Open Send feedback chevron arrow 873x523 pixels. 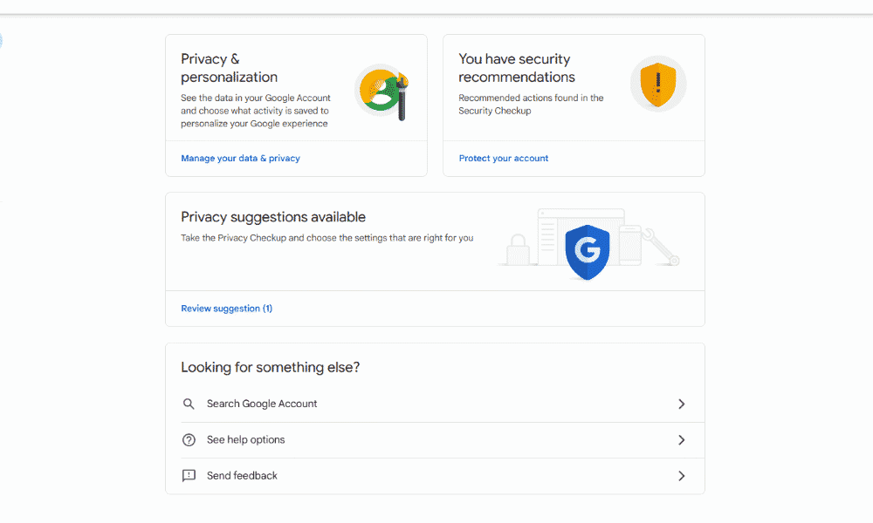pos(682,476)
